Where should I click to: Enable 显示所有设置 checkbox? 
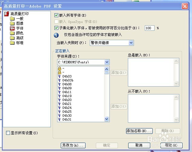8,133
